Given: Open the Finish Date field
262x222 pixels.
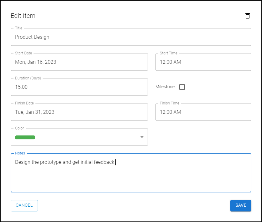Looking at the screenshot, I should (79, 112).
